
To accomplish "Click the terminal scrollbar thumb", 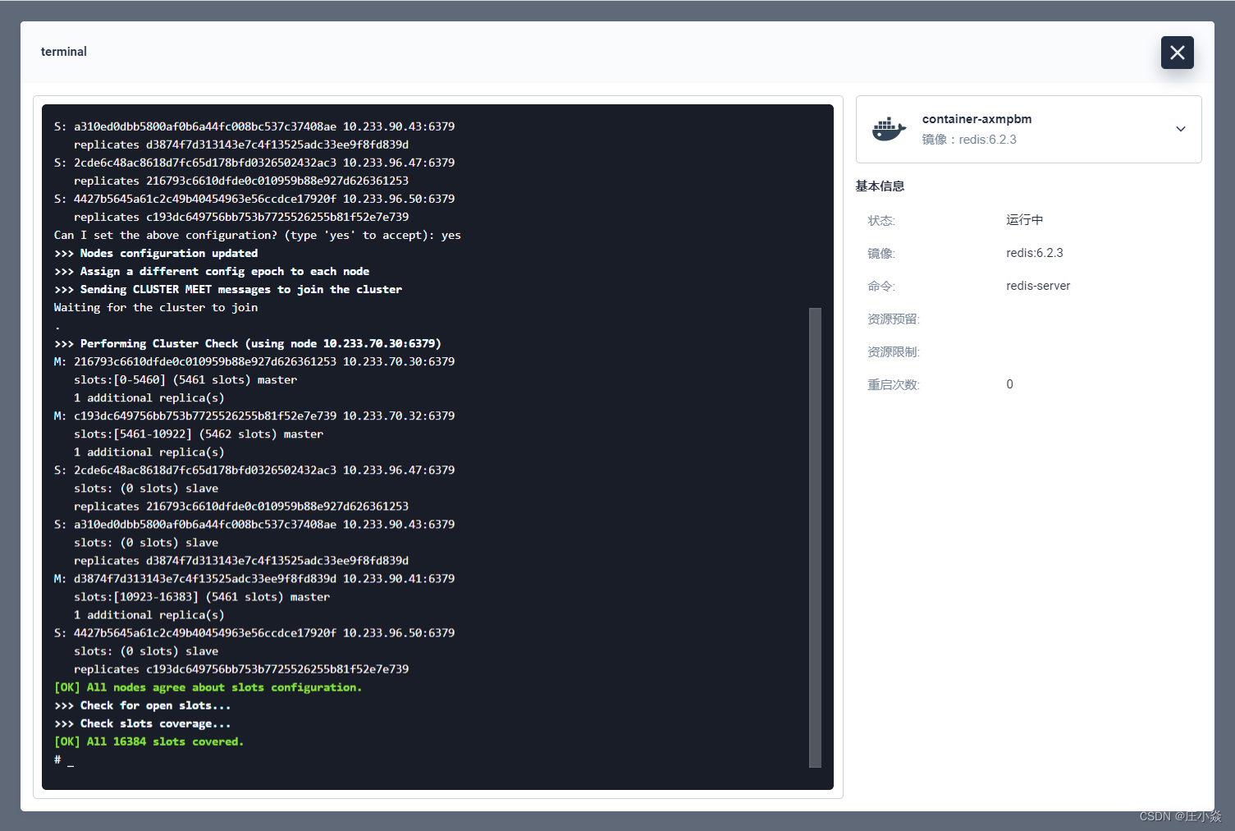I will (x=815, y=538).
